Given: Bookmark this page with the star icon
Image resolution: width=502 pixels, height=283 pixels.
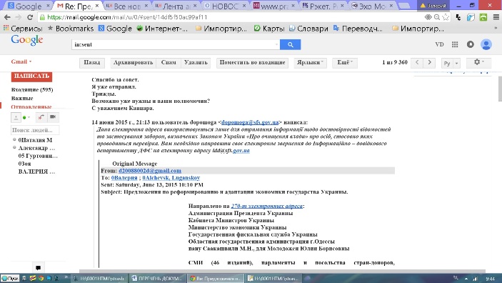Looking at the screenshot, I should 446,17.
